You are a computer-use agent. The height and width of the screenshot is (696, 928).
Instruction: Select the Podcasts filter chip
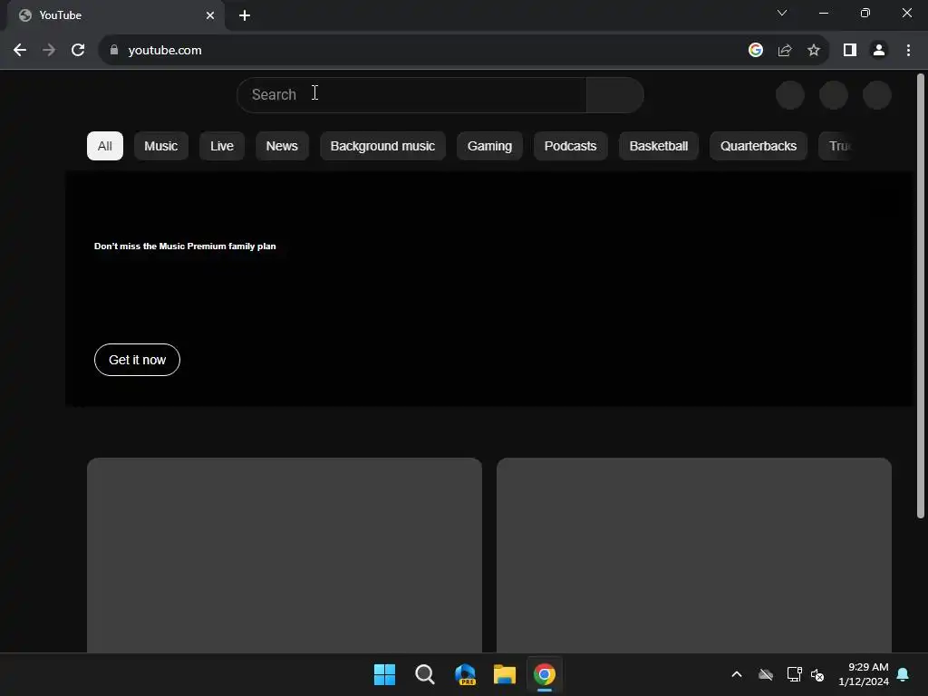pos(571,146)
